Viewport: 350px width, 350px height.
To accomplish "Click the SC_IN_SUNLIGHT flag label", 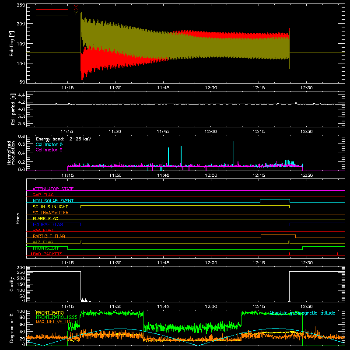I will 50,206.
